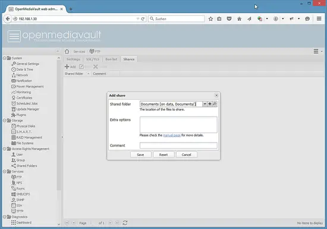Click Save in the Add share dialog
This screenshot has width=327, height=229.
click(x=140, y=155)
